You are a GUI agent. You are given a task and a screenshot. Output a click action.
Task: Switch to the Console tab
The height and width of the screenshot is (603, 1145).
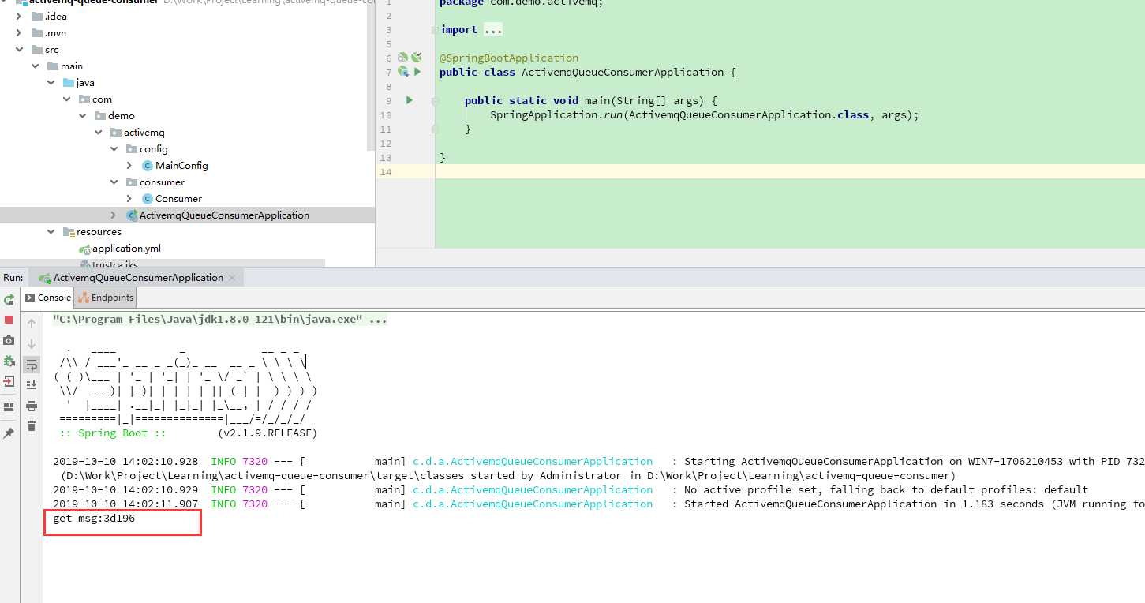point(48,298)
